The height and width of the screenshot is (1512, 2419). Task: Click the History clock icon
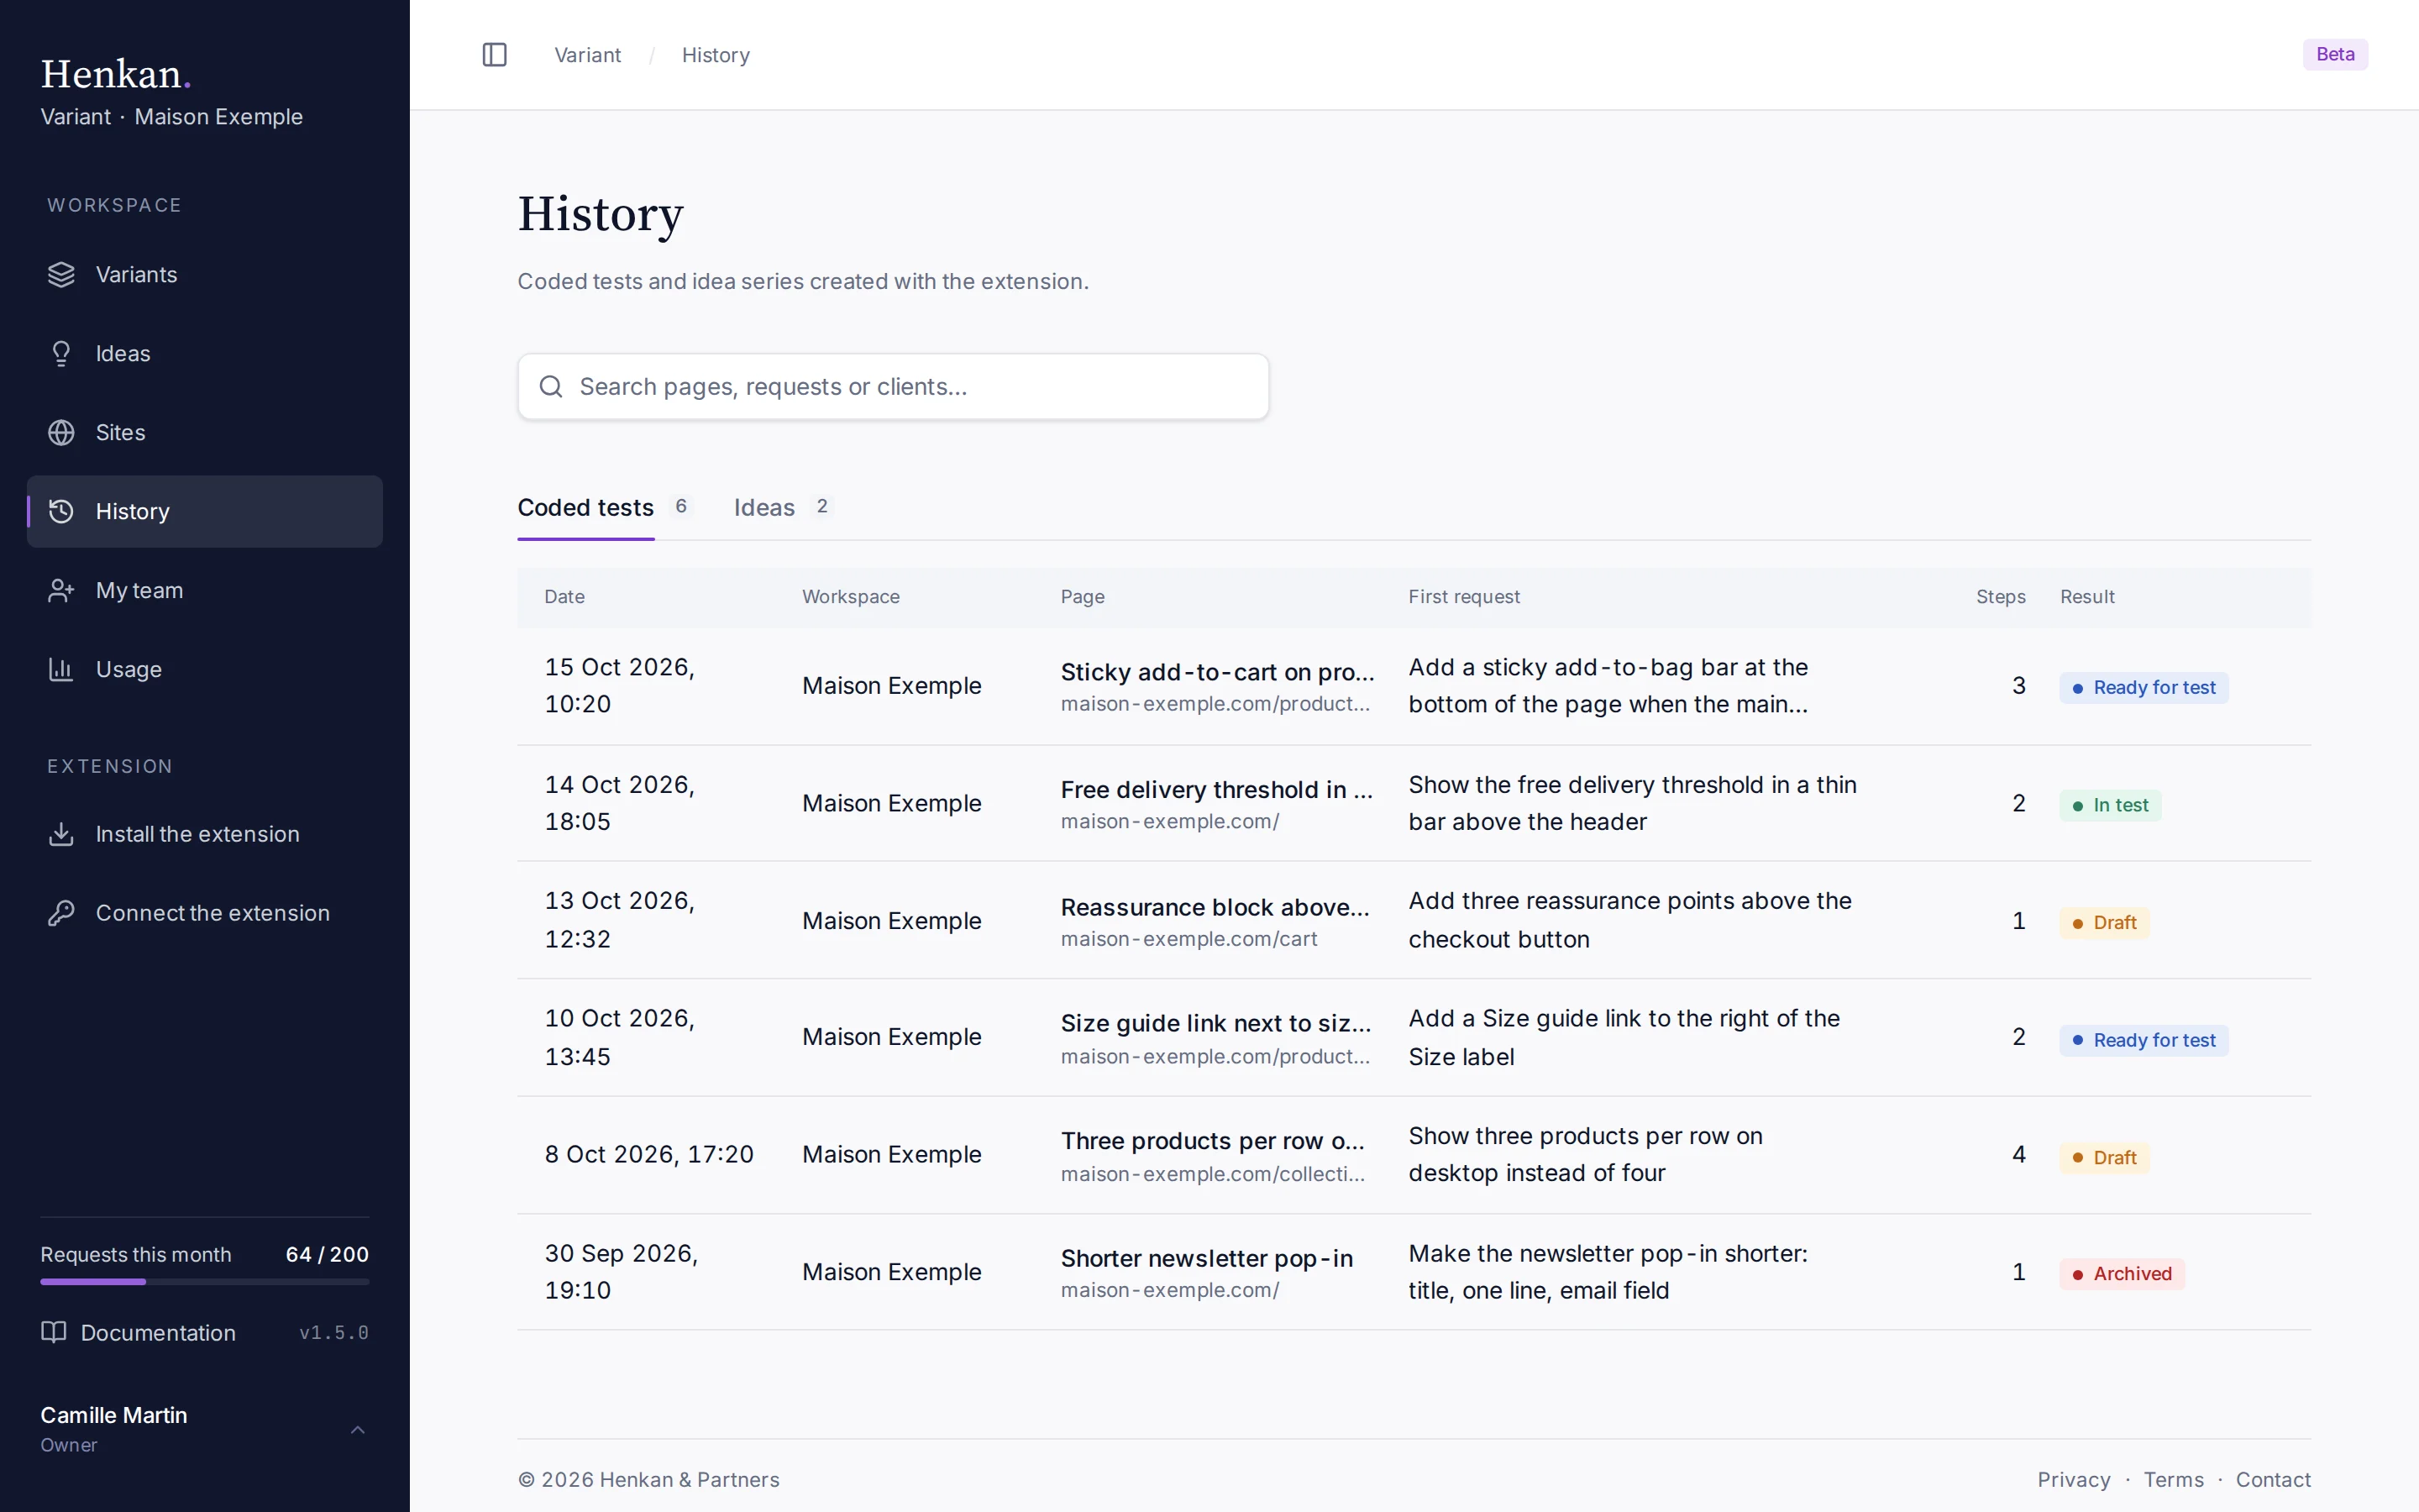(x=61, y=511)
